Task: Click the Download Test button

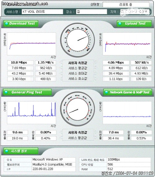Action: [21, 23]
